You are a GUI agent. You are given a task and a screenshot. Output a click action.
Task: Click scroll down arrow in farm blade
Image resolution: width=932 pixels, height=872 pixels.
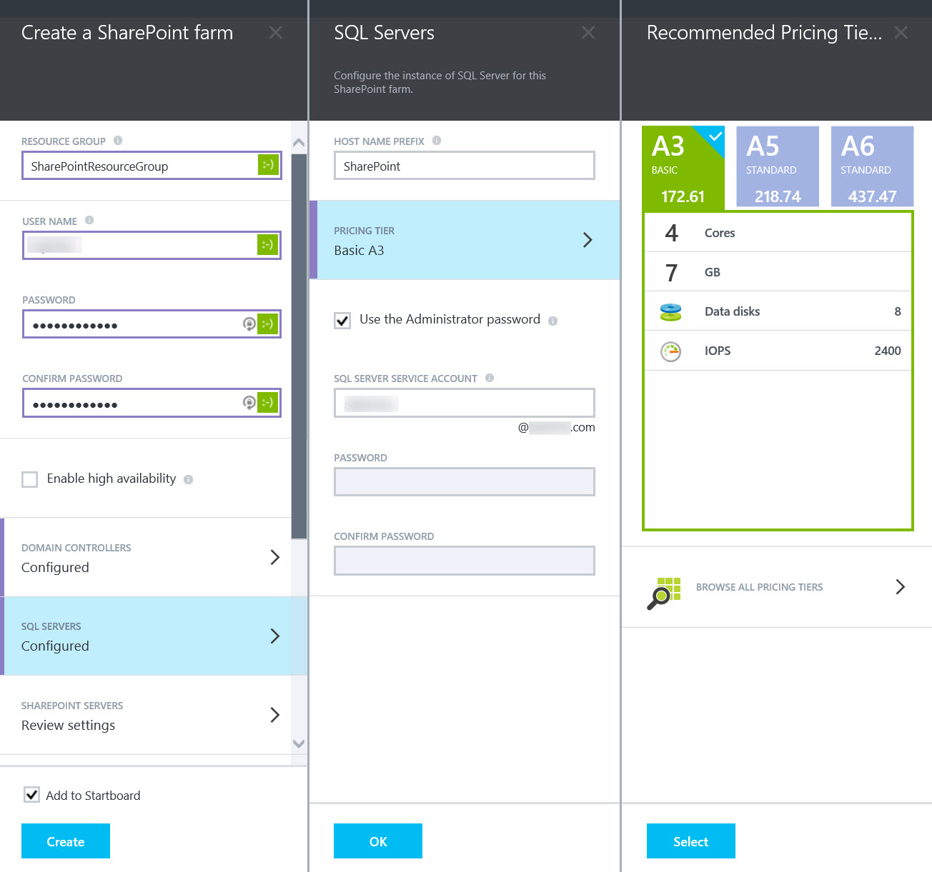click(x=299, y=743)
